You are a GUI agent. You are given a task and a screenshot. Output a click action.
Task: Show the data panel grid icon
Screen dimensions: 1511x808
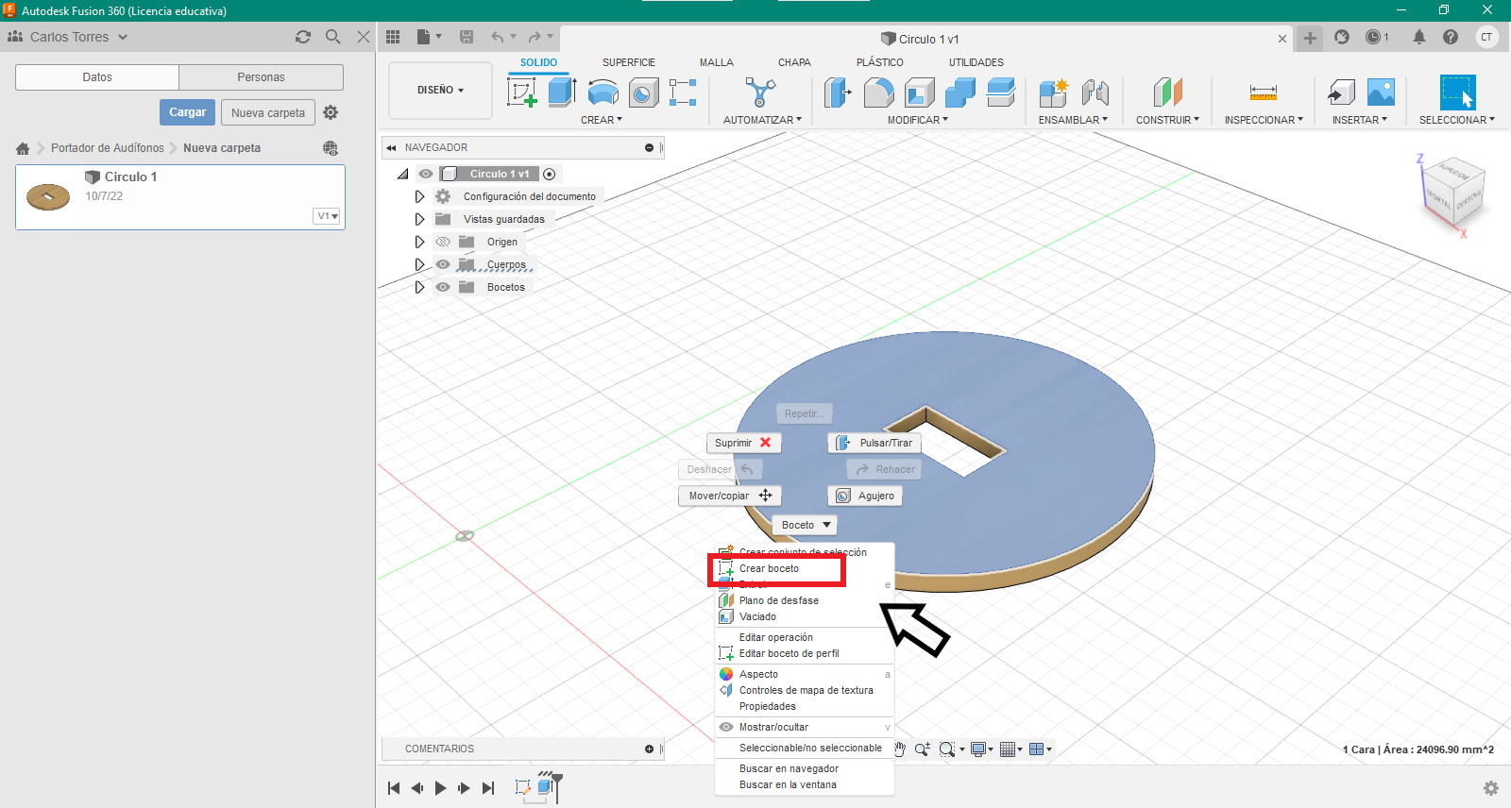(393, 37)
